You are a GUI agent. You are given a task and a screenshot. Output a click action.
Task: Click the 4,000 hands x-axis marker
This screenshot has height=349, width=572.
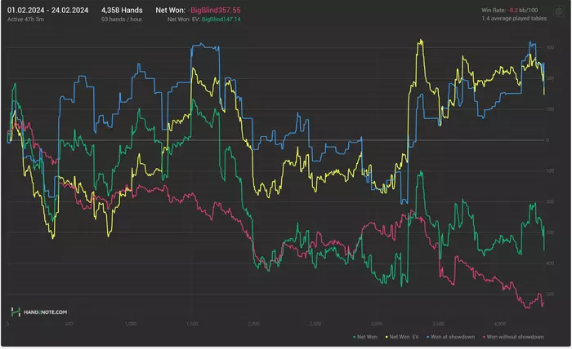(x=500, y=325)
